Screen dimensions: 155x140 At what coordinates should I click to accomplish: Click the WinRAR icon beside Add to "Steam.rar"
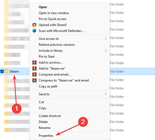[34, 69]
